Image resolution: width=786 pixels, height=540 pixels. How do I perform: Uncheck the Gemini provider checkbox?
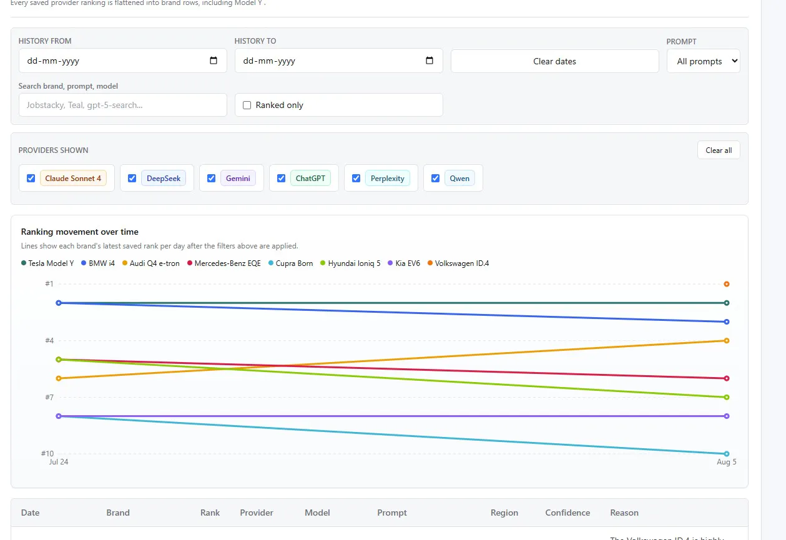(x=212, y=178)
